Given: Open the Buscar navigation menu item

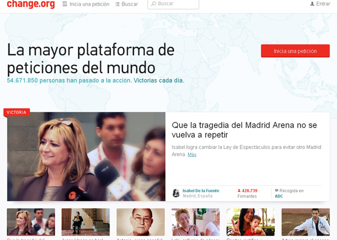Looking at the screenshot, I should [130, 4].
